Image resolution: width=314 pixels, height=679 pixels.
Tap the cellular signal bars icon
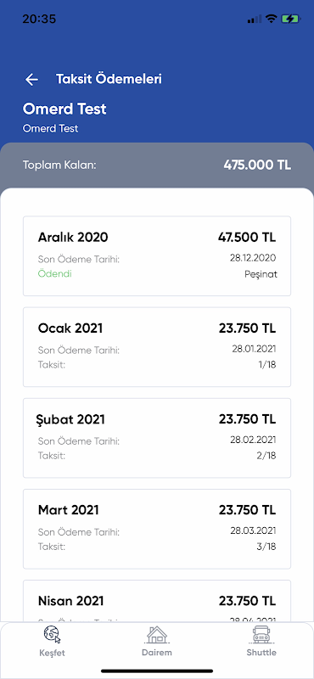click(255, 19)
